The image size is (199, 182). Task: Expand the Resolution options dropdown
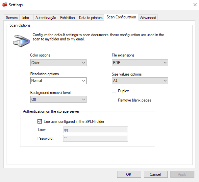58,80
